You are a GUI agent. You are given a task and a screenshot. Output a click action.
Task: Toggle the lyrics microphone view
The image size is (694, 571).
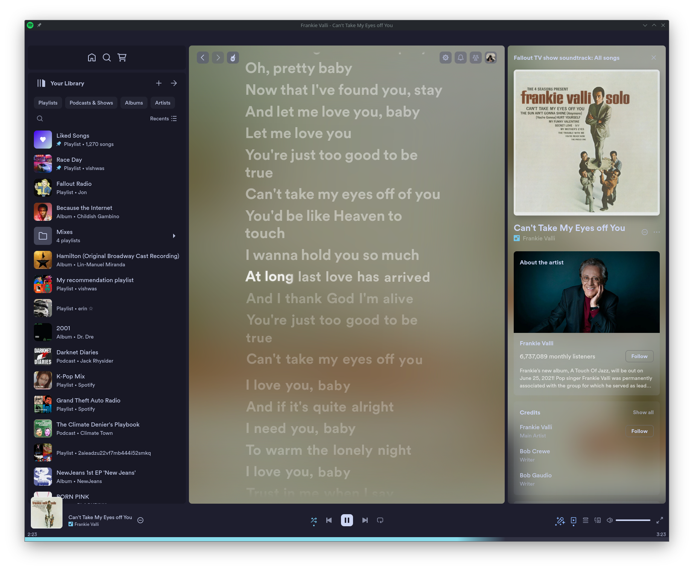[x=560, y=521]
